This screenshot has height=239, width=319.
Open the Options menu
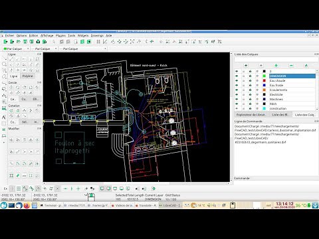pyautogui.click(x=21, y=35)
